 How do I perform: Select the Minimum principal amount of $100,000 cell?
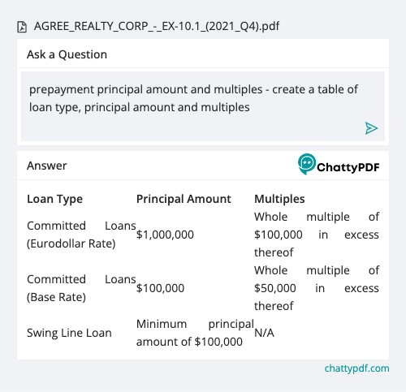[x=195, y=333]
